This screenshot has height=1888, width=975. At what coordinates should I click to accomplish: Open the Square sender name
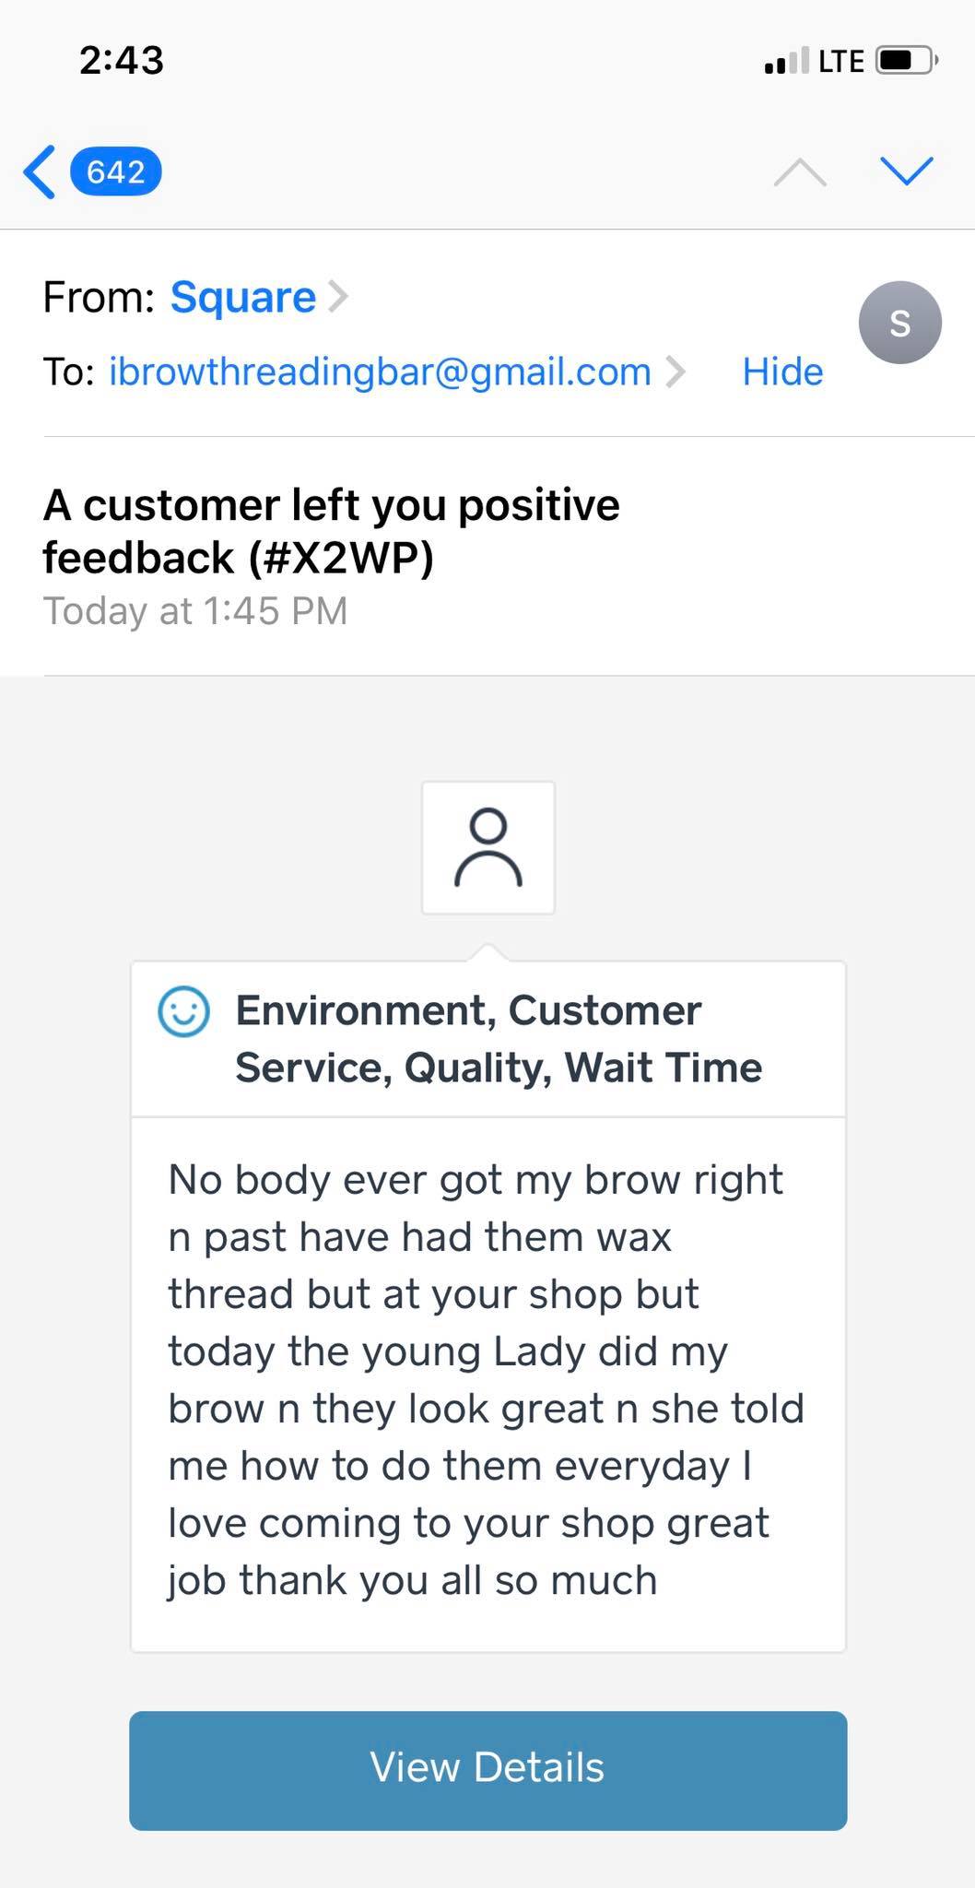[242, 298]
